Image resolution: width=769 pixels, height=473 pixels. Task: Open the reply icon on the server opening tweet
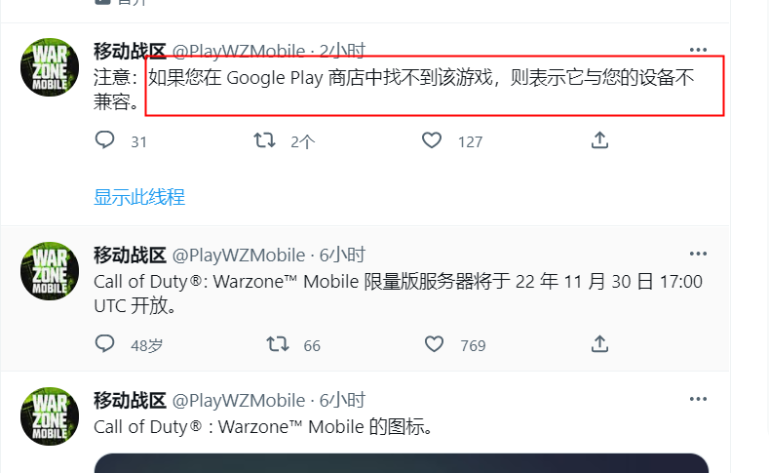coord(104,344)
